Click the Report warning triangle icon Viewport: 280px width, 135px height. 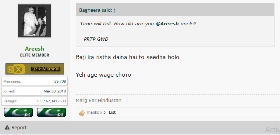click(7, 127)
